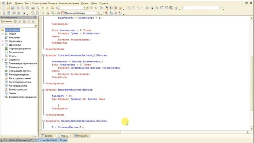Click the Calculation types plans icon
The height and width of the screenshot is (143, 254).
pyautogui.click(x=6, y=71)
